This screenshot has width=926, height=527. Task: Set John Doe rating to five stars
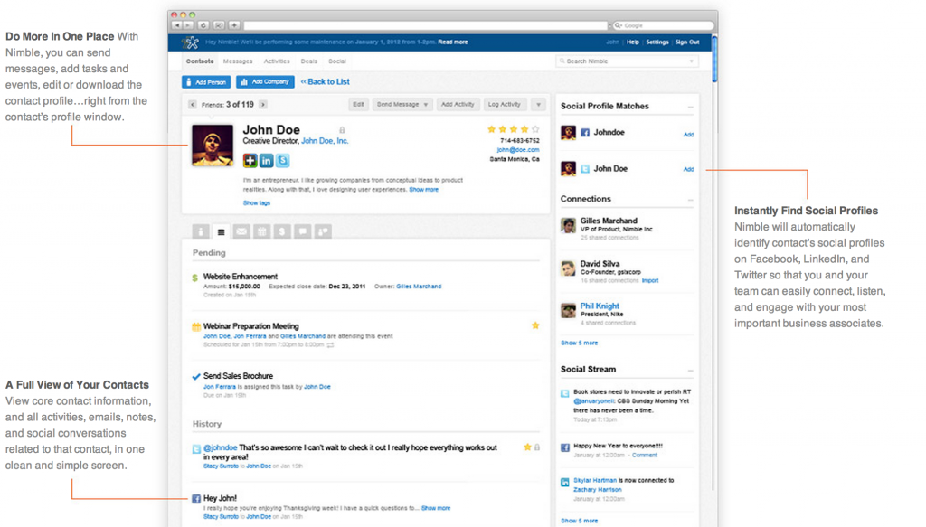coord(535,129)
